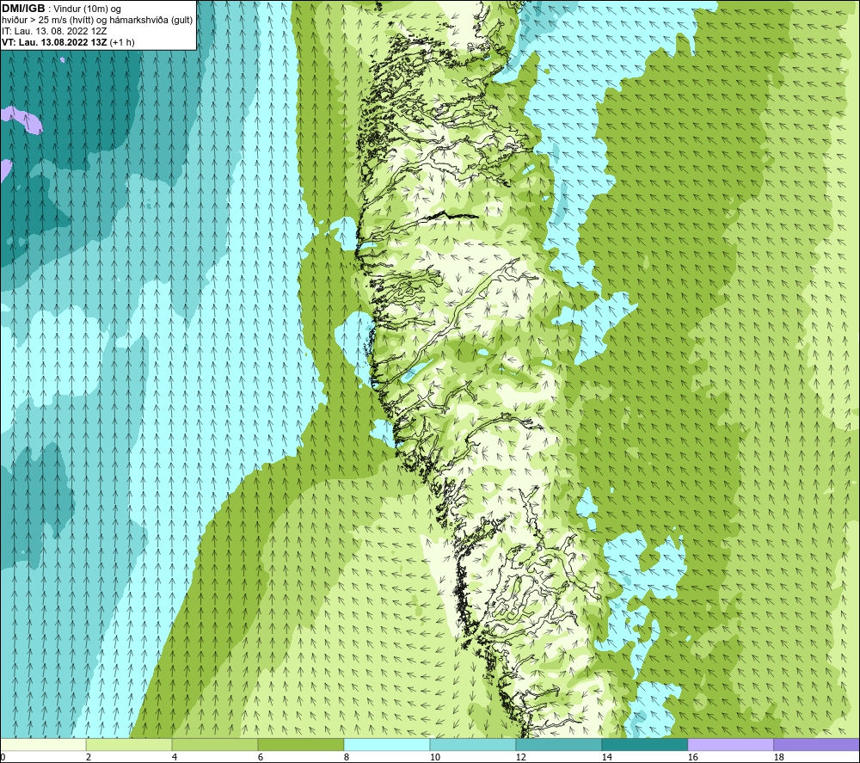Click the legend label '2'
Screen dimensions: 860x763
point(89,757)
